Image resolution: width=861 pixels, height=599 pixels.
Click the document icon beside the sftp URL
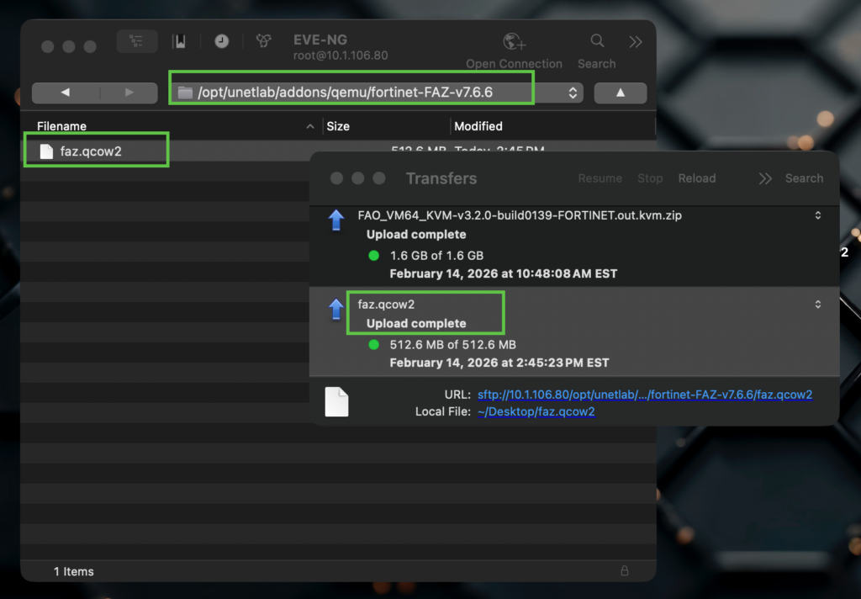(x=336, y=401)
